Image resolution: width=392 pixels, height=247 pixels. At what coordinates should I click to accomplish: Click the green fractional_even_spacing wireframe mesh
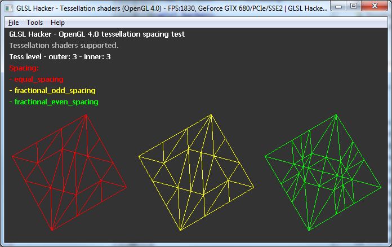click(x=323, y=172)
